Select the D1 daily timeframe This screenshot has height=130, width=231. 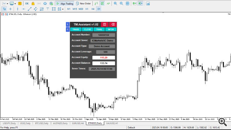99,9
